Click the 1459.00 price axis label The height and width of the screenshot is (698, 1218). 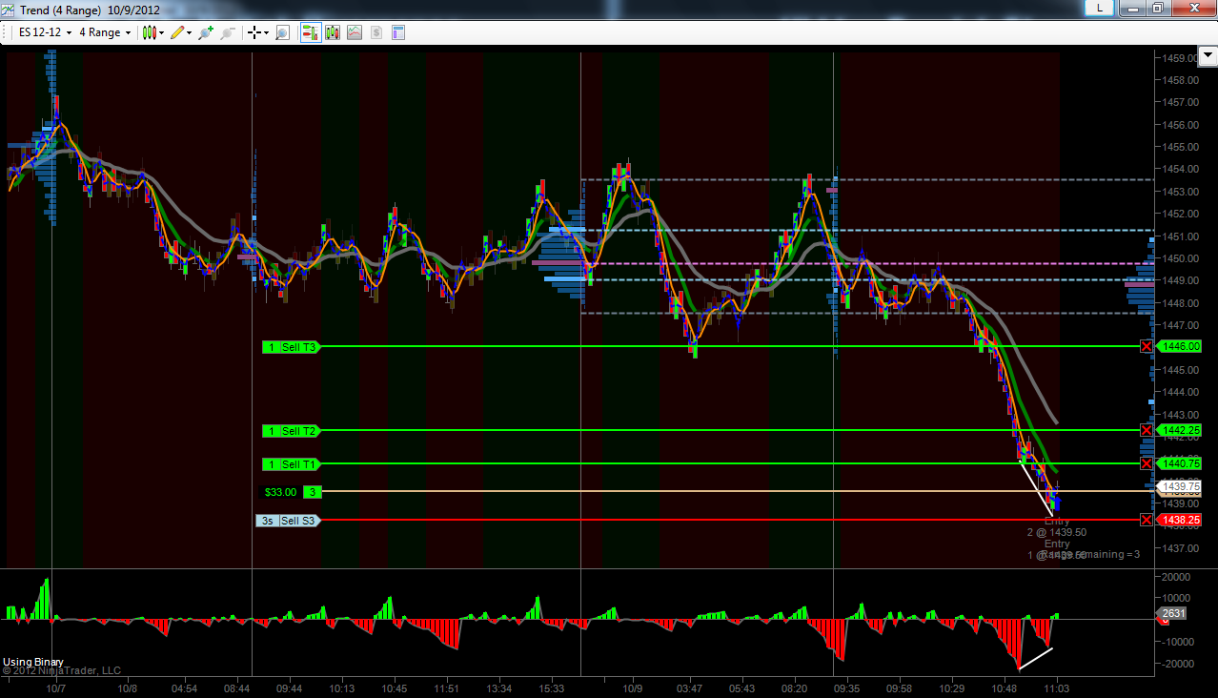1180,58
